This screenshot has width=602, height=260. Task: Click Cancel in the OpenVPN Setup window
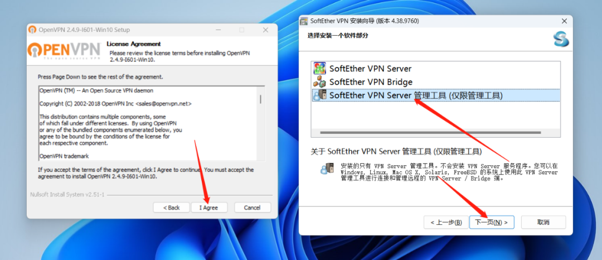tap(253, 208)
